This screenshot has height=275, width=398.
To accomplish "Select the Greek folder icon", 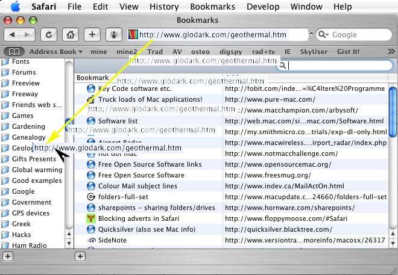I will point(5,224).
